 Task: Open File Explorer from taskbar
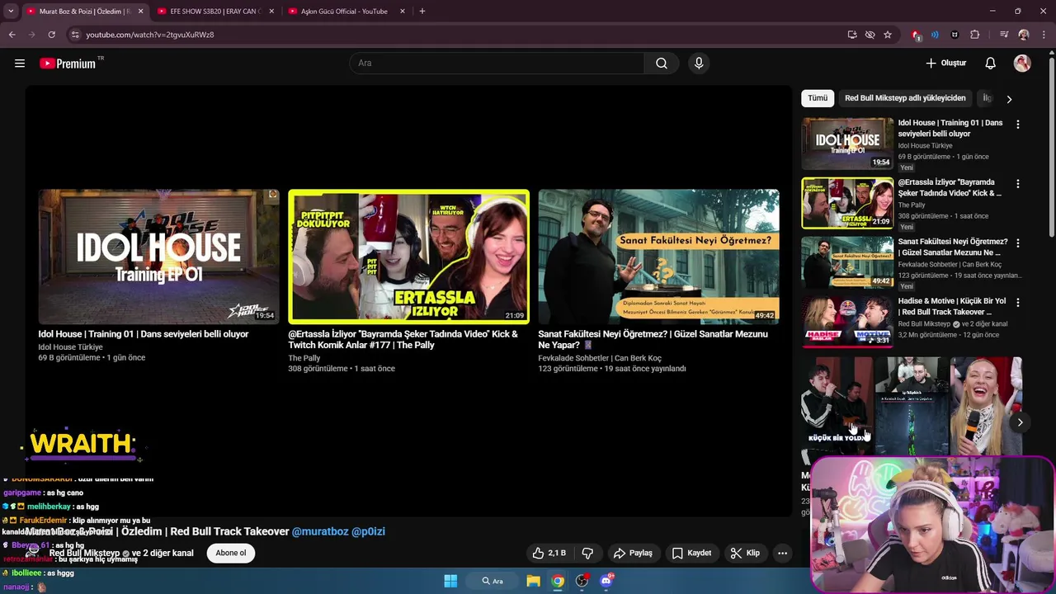point(533,581)
